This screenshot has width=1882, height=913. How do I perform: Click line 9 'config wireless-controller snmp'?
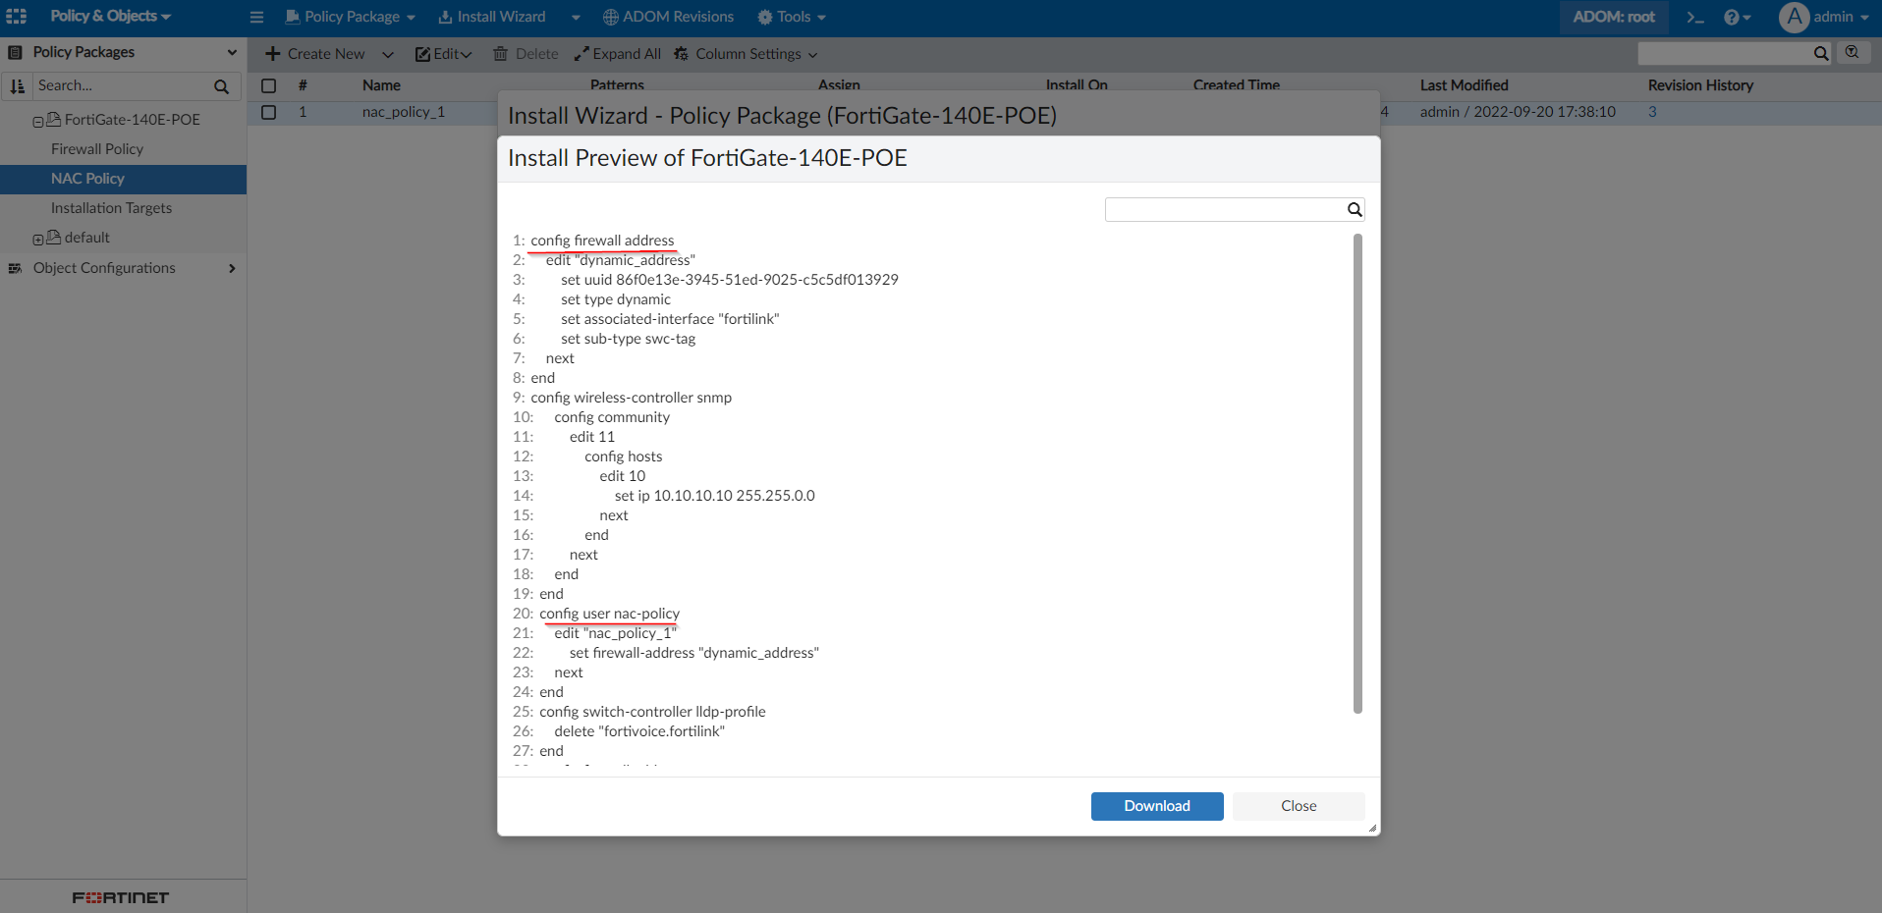tap(632, 398)
